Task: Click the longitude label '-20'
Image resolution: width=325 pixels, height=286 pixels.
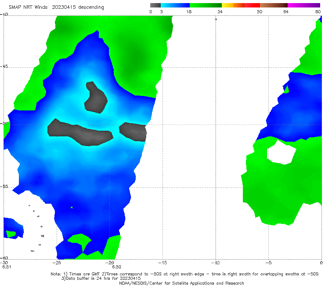Action: click(110, 263)
